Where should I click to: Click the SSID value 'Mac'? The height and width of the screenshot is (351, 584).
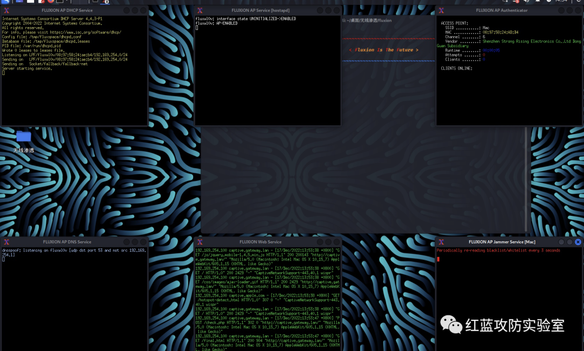pos(486,28)
